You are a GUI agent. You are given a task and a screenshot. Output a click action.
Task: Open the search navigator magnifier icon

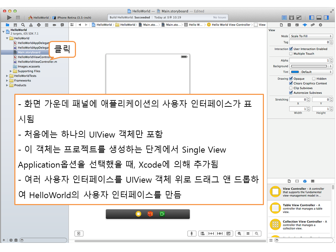(23, 25)
